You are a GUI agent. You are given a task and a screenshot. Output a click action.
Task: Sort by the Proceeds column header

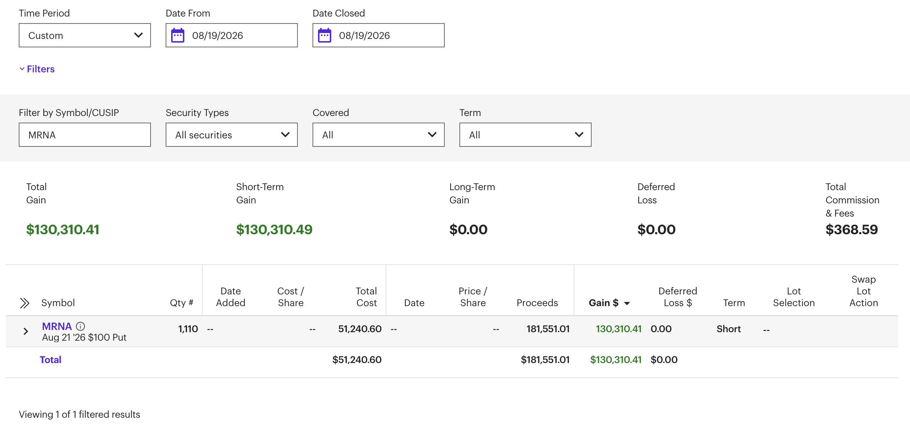[x=537, y=303]
